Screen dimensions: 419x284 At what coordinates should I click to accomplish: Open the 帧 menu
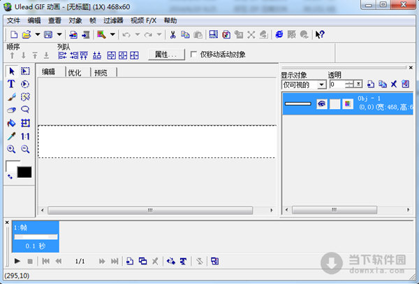pos(93,20)
